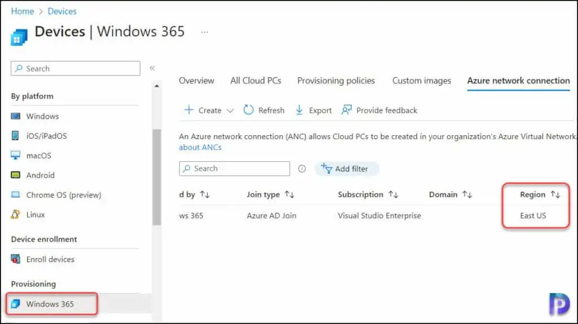
Task: Open the Provisioning policies tab
Action: point(336,81)
